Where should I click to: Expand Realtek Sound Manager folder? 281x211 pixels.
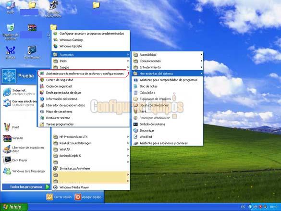(91, 143)
